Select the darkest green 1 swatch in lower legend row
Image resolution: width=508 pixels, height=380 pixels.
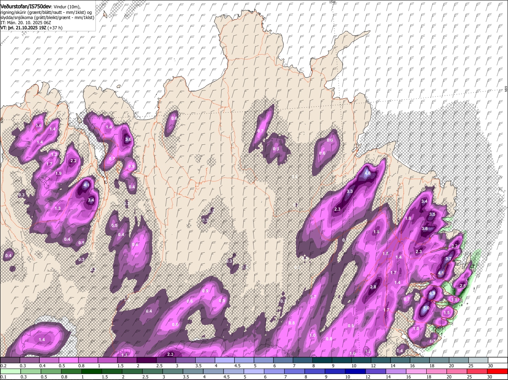coord(91,372)
